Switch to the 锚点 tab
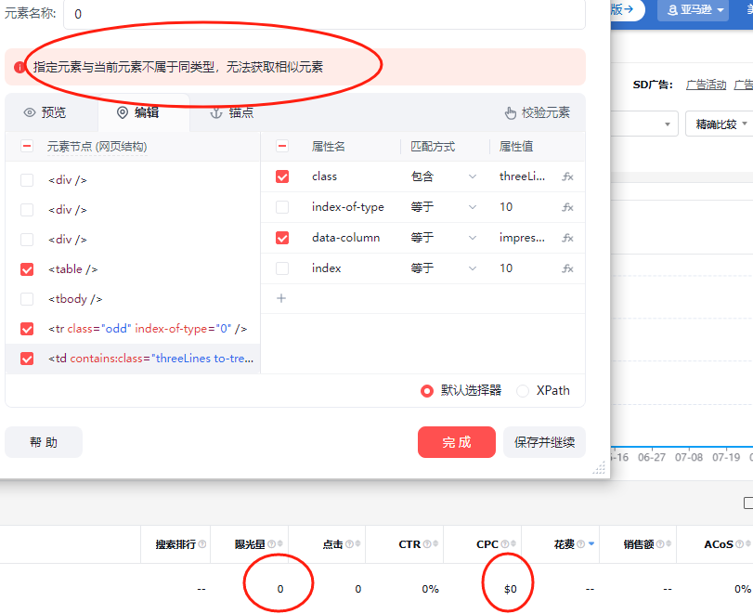Viewport: 753px width, 614px height. pyautogui.click(x=231, y=113)
